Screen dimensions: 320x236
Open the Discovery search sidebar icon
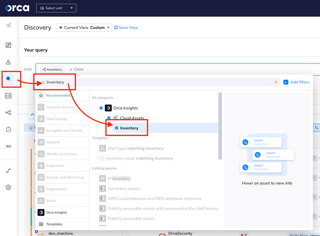[x=9, y=79]
